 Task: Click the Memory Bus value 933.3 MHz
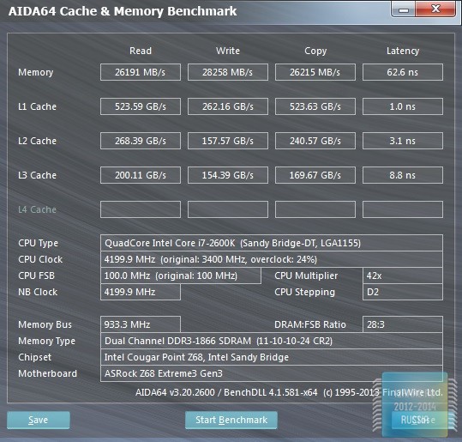[x=141, y=324]
